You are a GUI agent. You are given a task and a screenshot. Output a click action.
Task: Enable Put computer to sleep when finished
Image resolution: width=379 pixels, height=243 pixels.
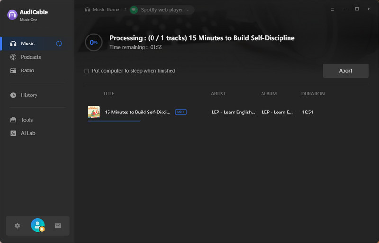(x=87, y=71)
